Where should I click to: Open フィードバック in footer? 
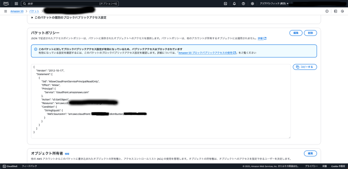point(29,166)
